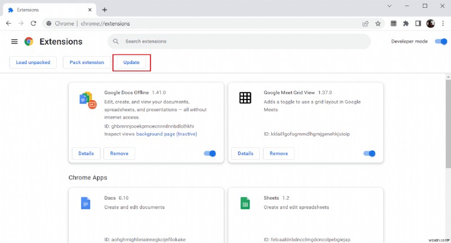Viewport: 451px width, 243px height.
Task: Open a new tab with plus button
Action: (105, 10)
